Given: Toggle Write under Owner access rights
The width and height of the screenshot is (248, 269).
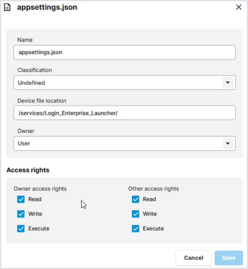Looking at the screenshot, I should click(x=21, y=214).
